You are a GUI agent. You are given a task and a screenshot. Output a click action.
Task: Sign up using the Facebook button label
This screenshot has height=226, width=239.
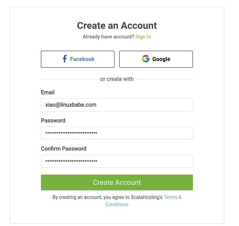(82, 59)
